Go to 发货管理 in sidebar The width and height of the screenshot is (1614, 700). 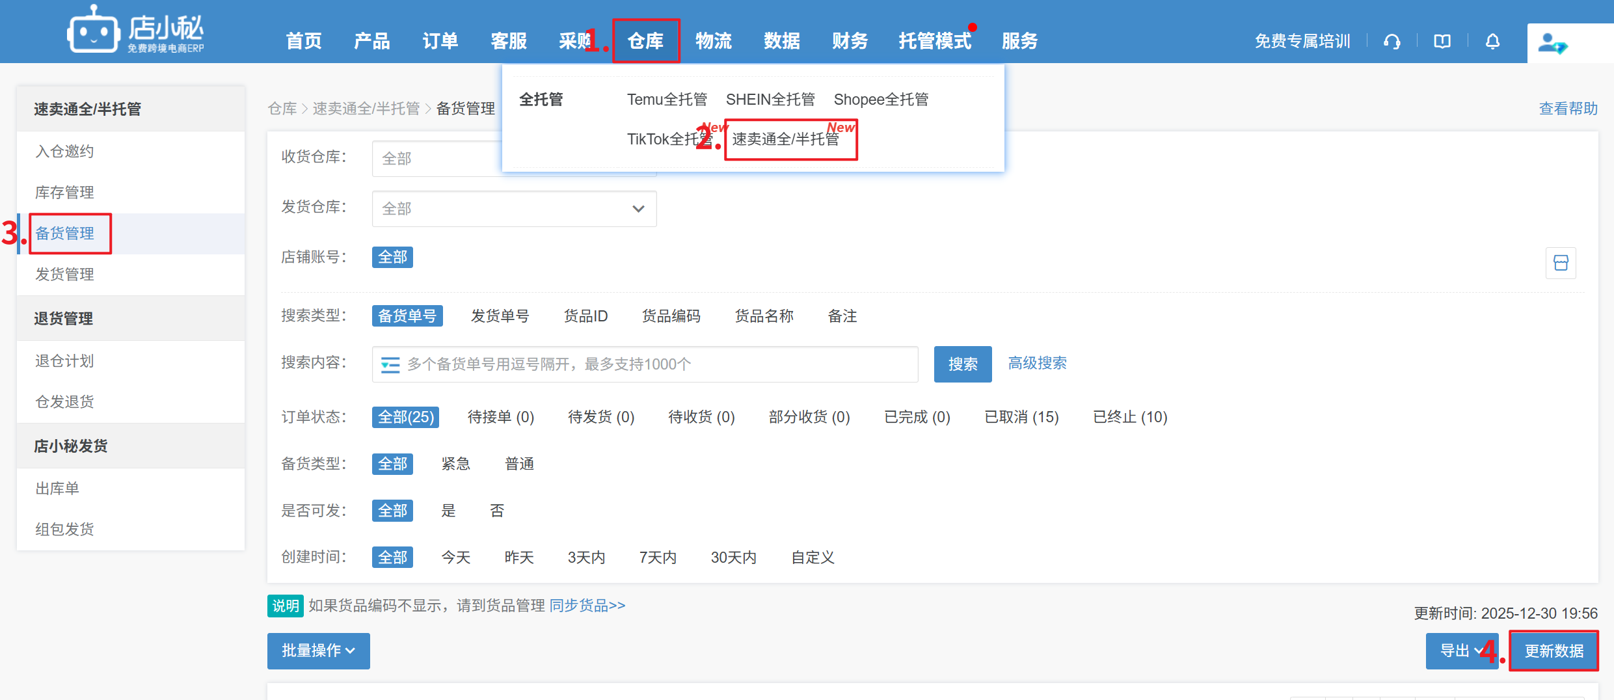(x=64, y=275)
